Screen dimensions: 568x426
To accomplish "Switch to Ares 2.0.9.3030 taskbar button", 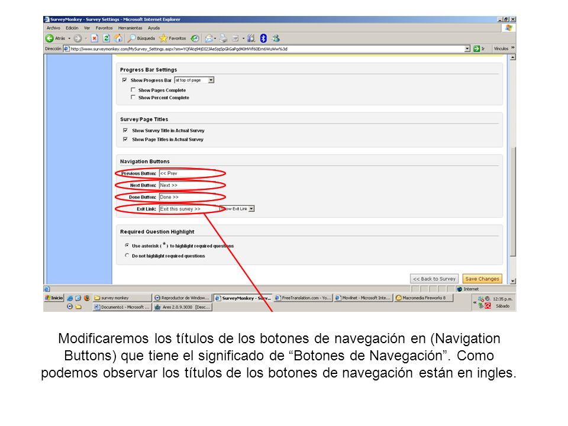I will 183,307.
